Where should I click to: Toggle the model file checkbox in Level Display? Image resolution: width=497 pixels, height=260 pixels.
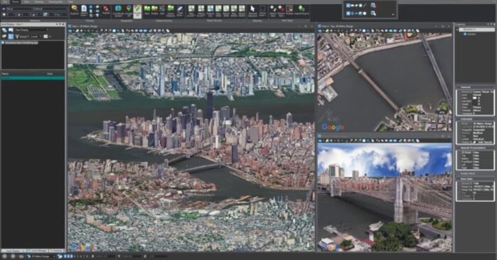3,42
